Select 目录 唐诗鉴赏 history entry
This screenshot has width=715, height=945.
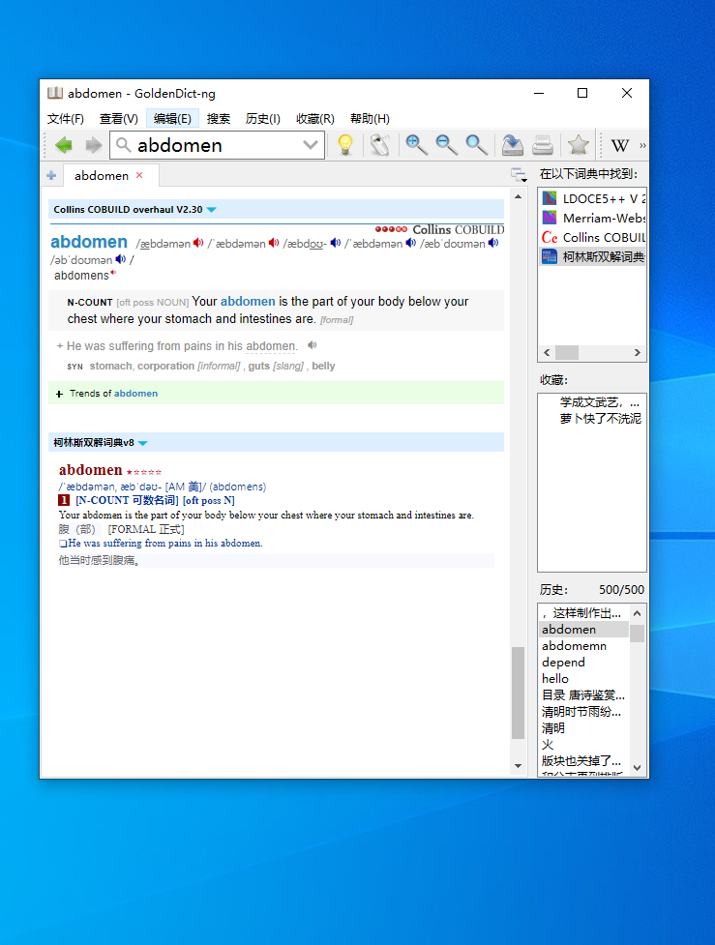pyautogui.click(x=583, y=695)
